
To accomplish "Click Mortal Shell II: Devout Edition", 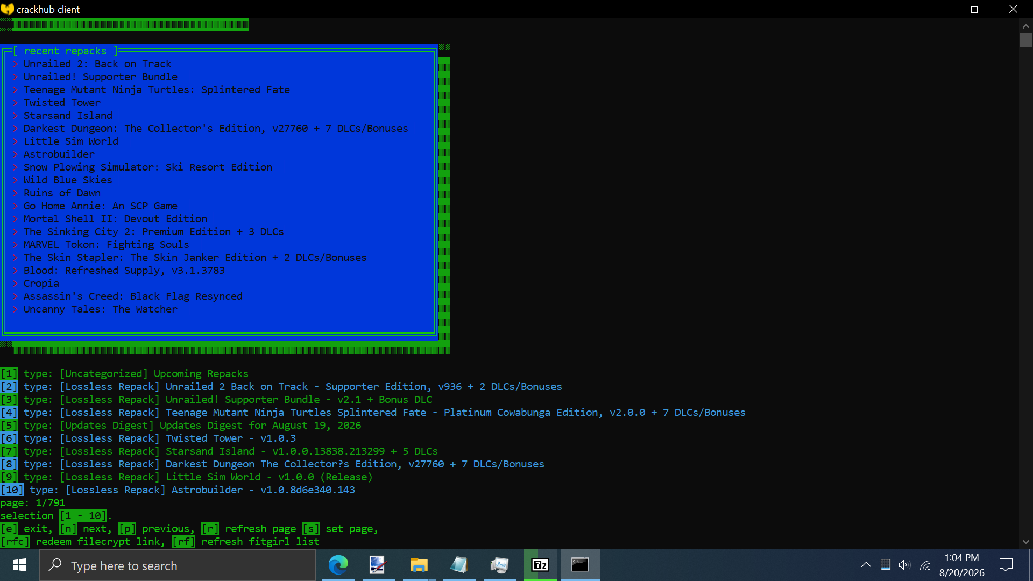I will click(x=115, y=219).
